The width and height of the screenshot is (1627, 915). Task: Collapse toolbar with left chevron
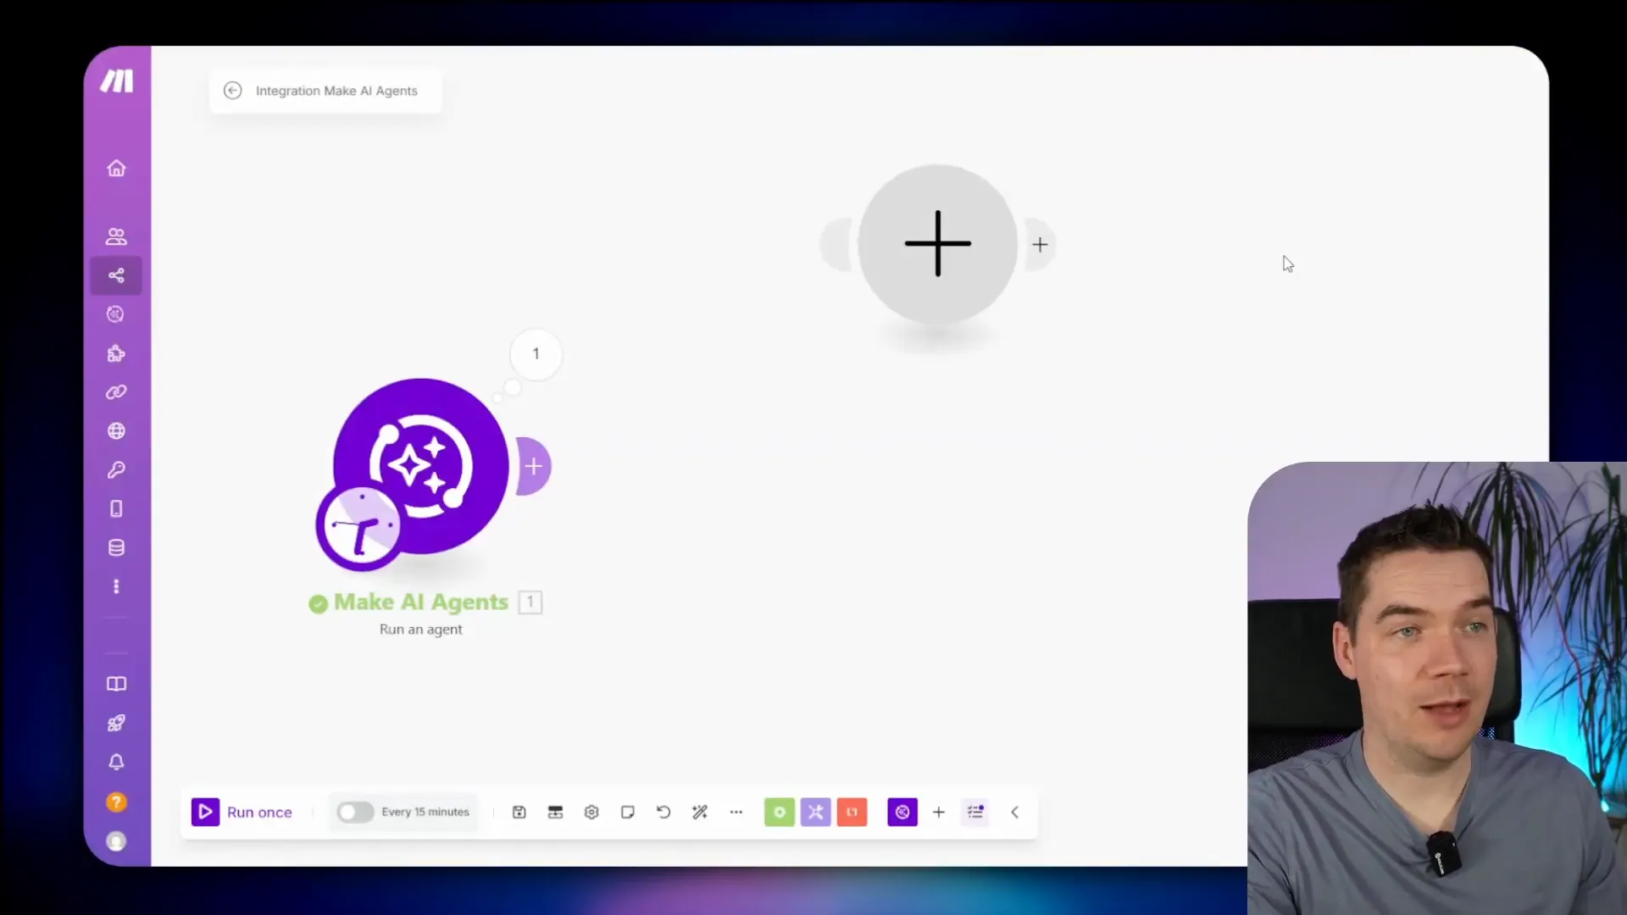(x=1015, y=812)
